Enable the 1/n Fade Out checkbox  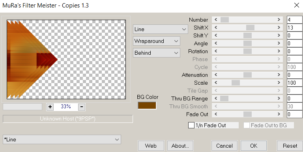point(191,125)
